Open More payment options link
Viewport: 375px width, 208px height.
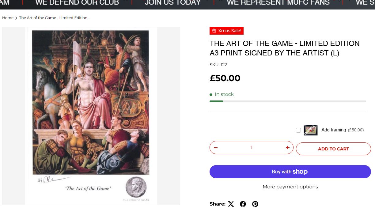tap(290, 187)
